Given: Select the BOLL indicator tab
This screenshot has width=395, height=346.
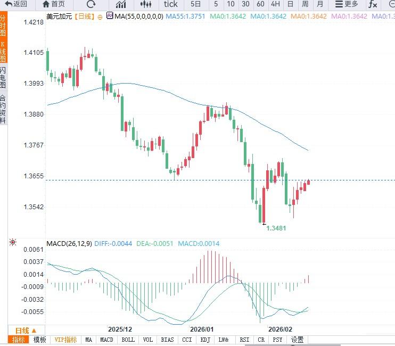Looking at the screenshot, I should coord(128,340).
